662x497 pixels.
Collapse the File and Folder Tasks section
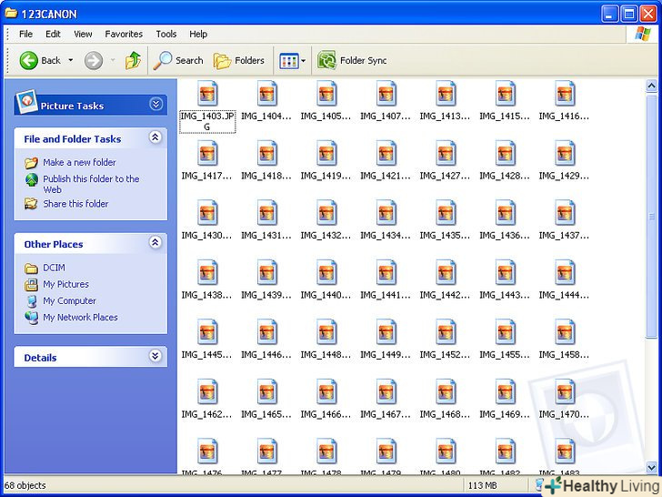click(155, 138)
